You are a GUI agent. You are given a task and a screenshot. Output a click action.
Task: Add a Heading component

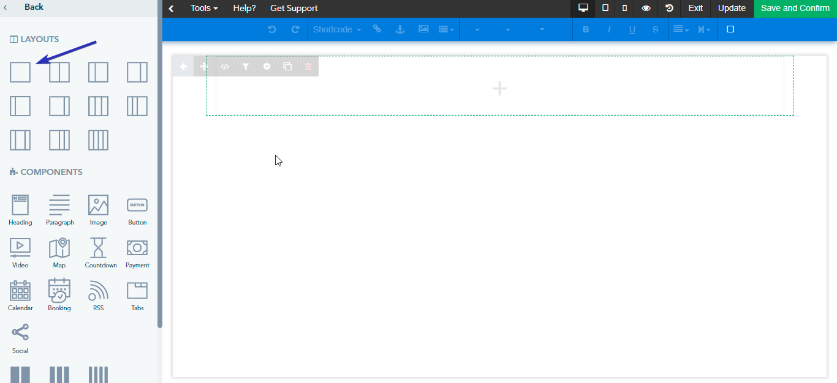(x=20, y=210)
